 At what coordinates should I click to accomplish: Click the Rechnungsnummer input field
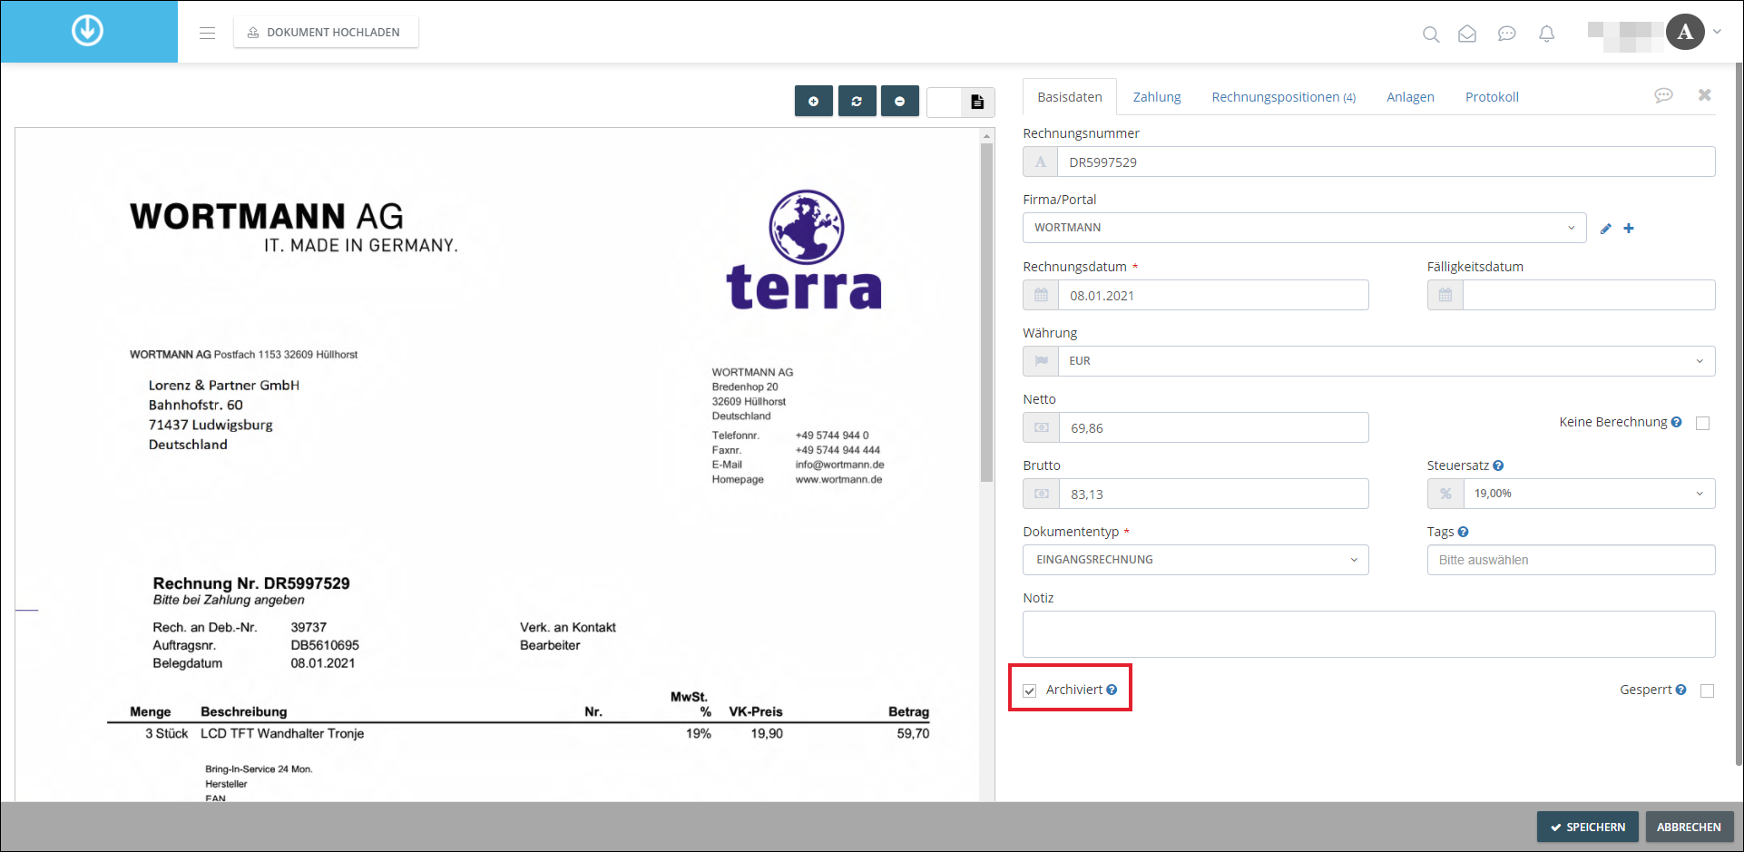click(x=1386, y=162)
